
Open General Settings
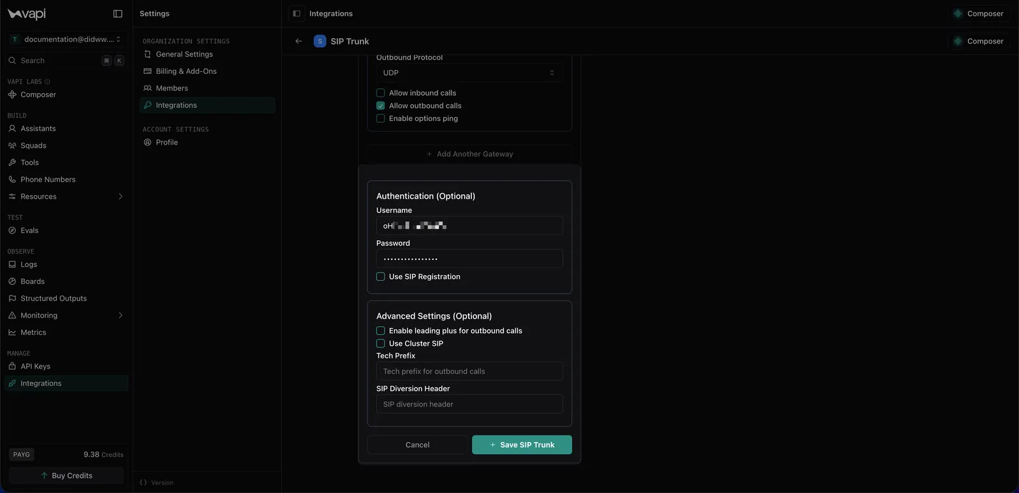click(207, 54)
